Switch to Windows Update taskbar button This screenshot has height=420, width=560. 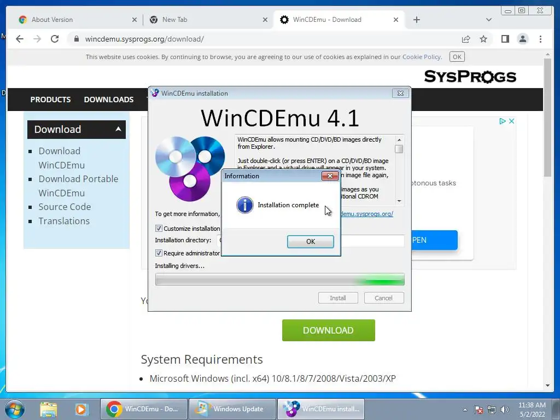tap(232, 409)
